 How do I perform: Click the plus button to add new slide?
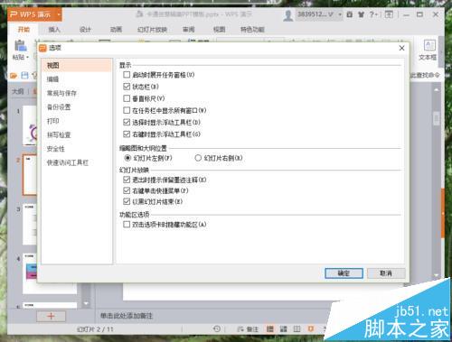51,316
